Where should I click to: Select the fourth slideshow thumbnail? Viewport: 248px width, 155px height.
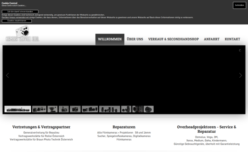point(64,109)
